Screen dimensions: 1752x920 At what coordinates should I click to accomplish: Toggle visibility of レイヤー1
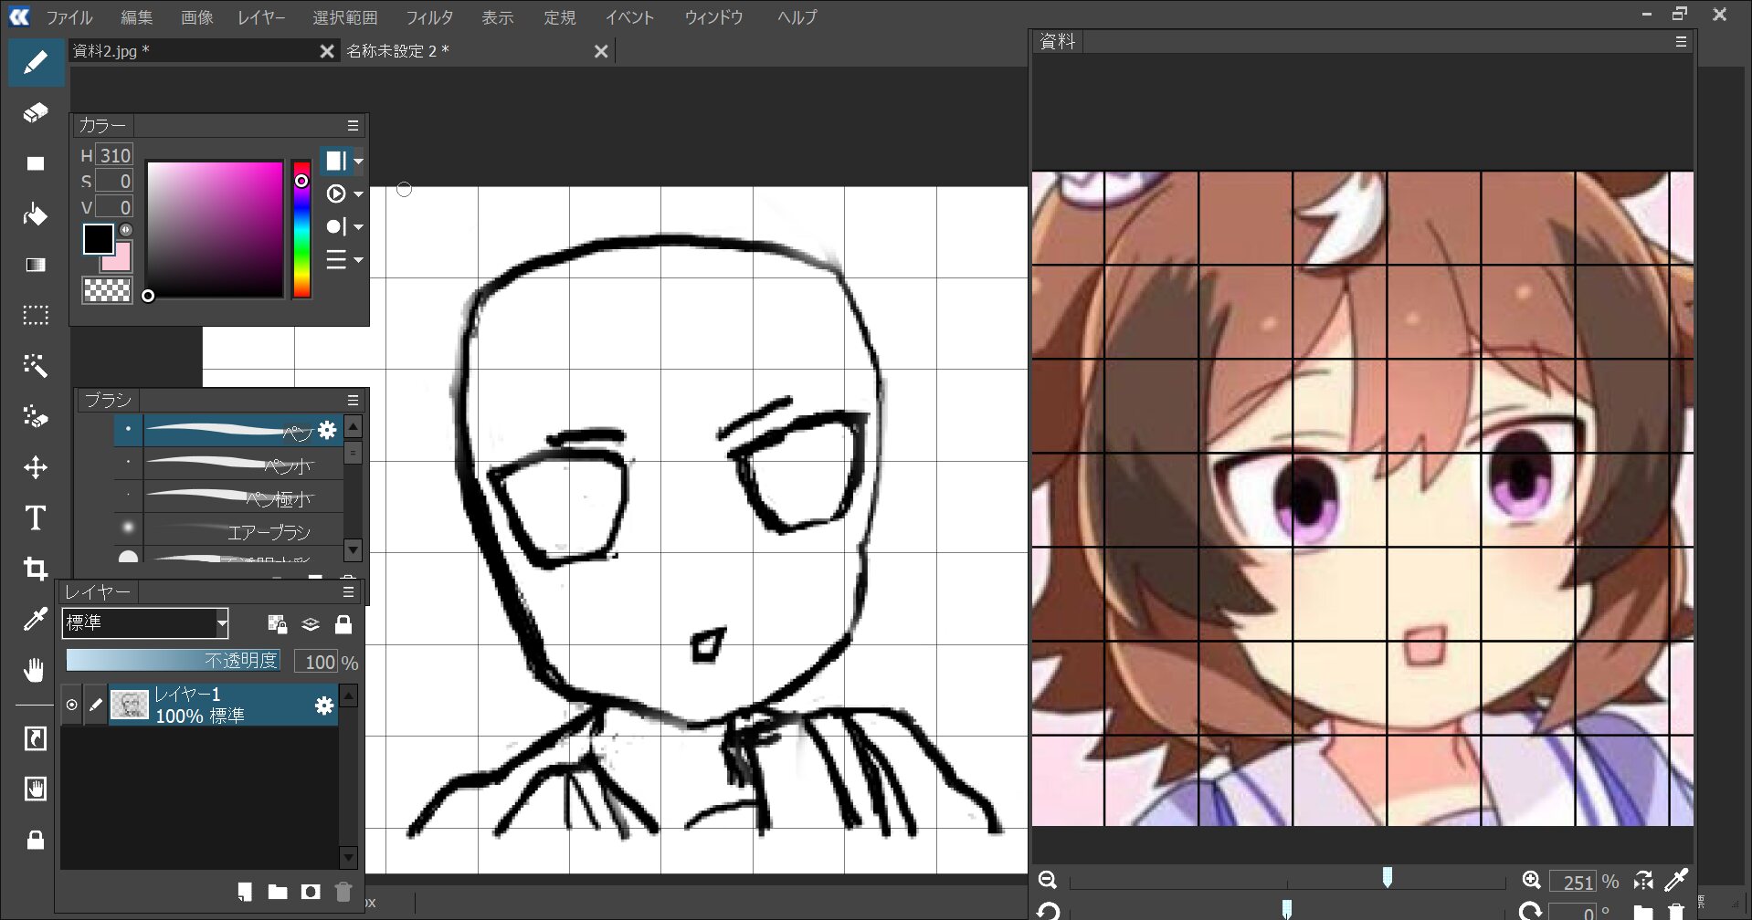click(x=71, y=705)
